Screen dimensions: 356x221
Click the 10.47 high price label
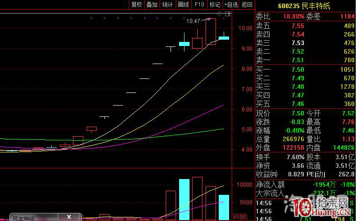(193, 21)
